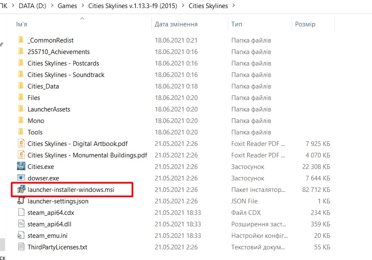This screenshot has height=260, width=372.
Task: Click the JSON File type cell
Action: (x=244, y=201)
